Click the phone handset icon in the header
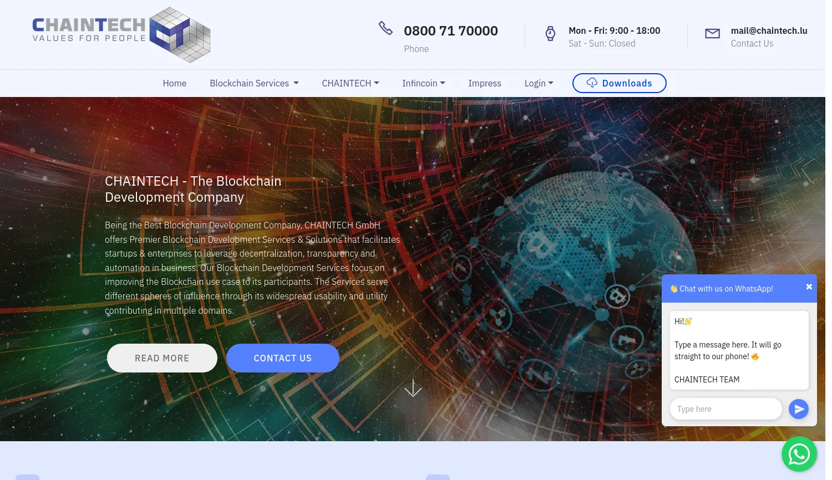The height and width of the screenshot is (480, 832). pyautogui.click(x=385, y=27)
